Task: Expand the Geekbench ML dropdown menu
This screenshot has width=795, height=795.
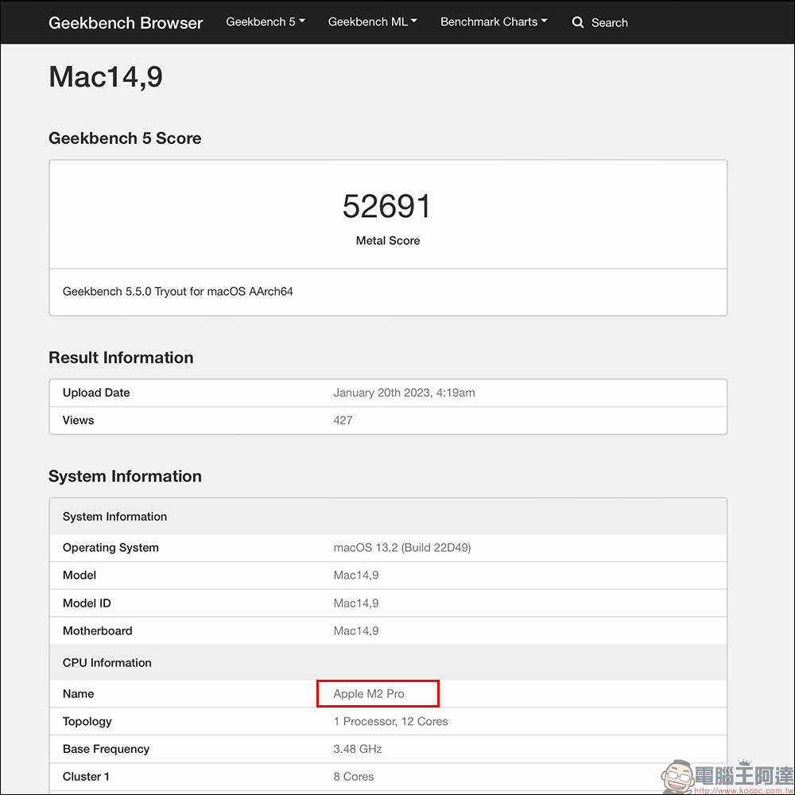Action: [x=372, y=21]
